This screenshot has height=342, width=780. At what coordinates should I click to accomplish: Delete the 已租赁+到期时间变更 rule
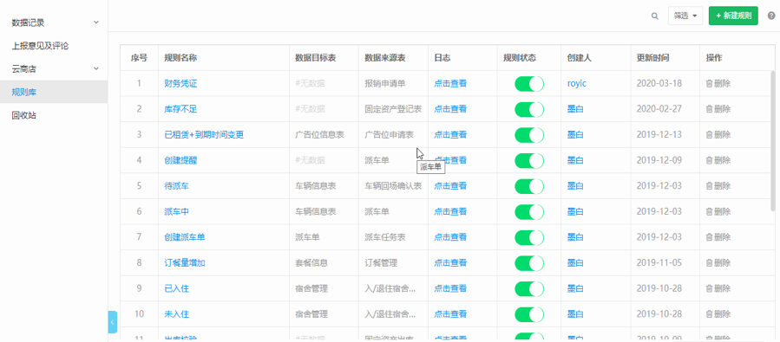pyautogui.click(x=718, y=134)
